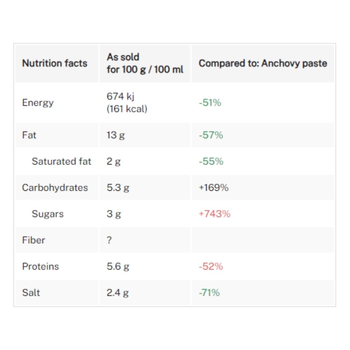This screenshot has width=350, height=350.
Task: Click the Fat row label
Action: 29,135
